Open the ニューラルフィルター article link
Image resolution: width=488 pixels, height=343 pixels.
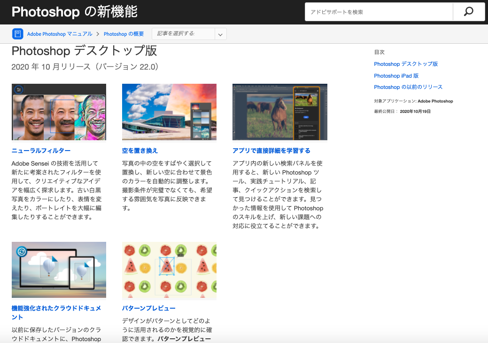(41, 151)
